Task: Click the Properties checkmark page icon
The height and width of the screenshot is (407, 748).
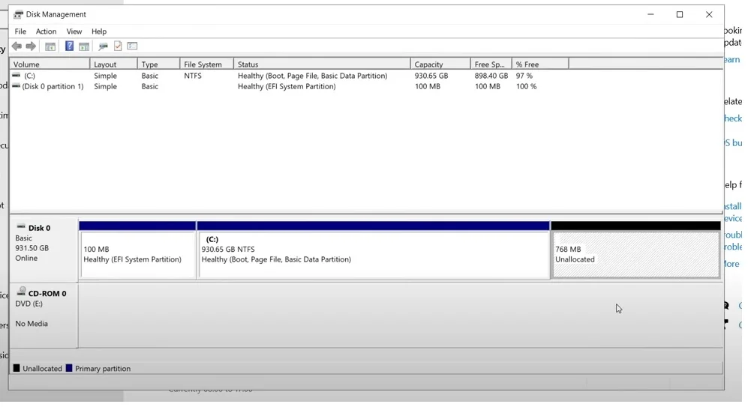Action: (x=118, y=46)
